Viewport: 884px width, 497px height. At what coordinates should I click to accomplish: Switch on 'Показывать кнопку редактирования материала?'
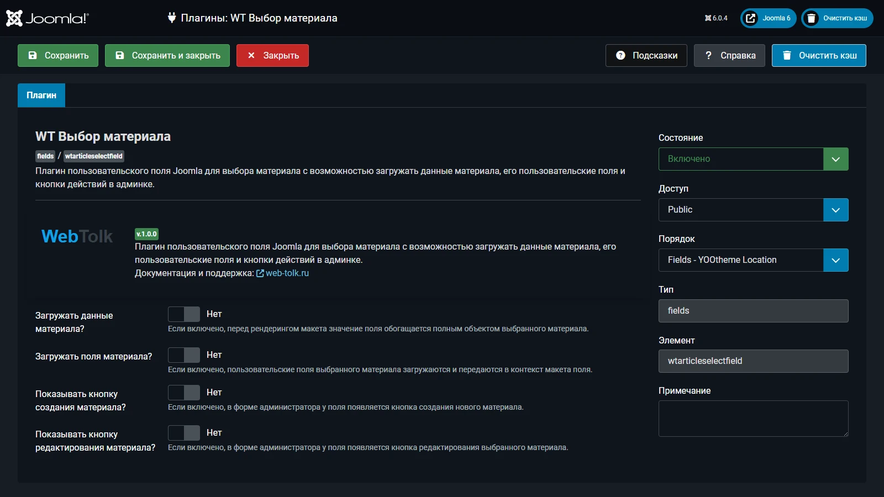[184, 433]
